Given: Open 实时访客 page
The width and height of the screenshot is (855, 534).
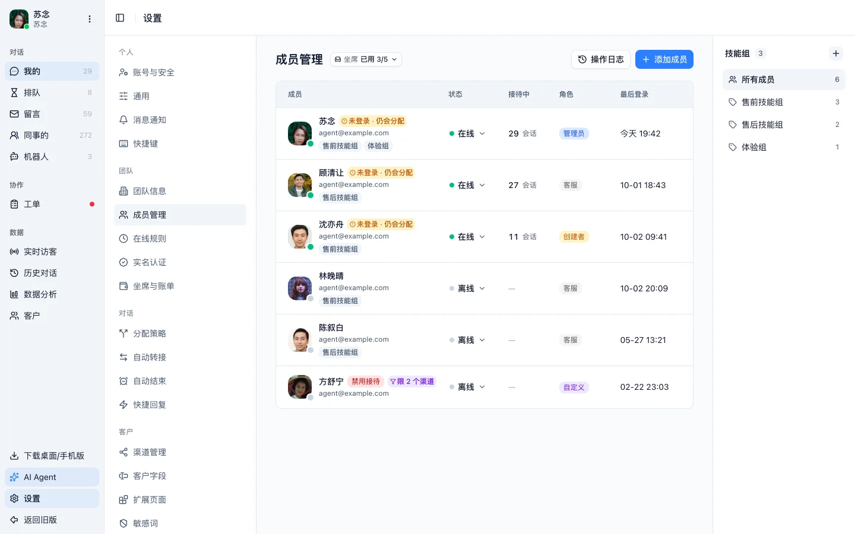Looking at the screenshot, I should (52, 252).
